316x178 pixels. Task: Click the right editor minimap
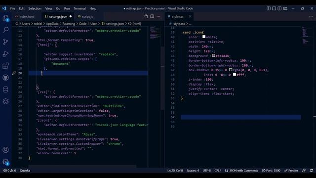pos(306,35)
